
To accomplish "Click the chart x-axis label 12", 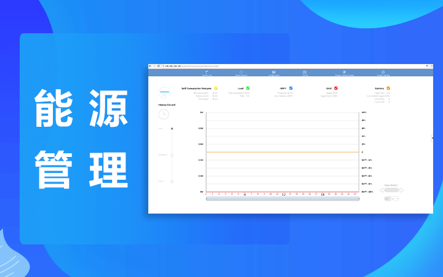I will pos(284,195).
